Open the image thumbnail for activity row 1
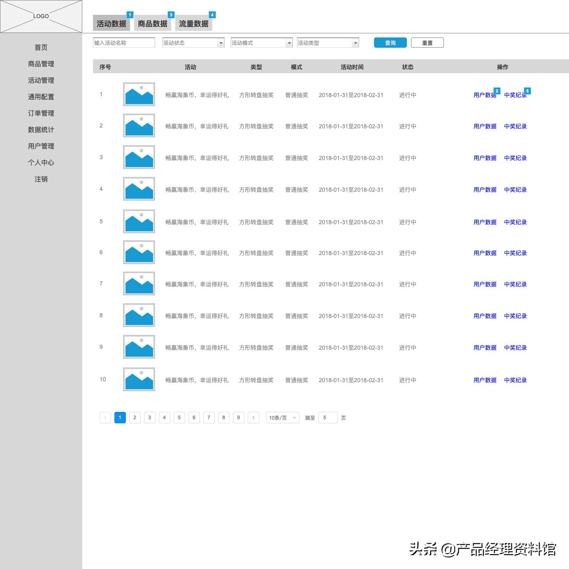This screenshot has width=569, height=569. (139, 94)
